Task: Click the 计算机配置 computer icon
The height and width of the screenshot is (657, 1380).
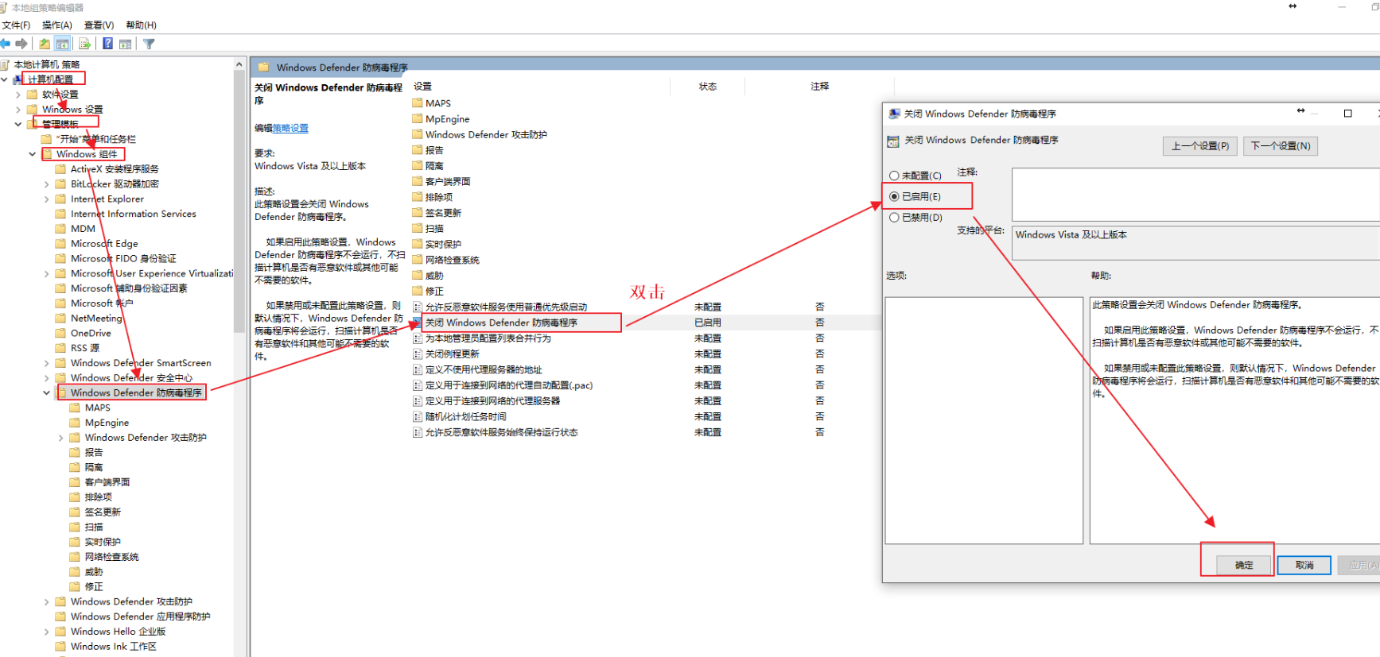Action: point(18,79)
